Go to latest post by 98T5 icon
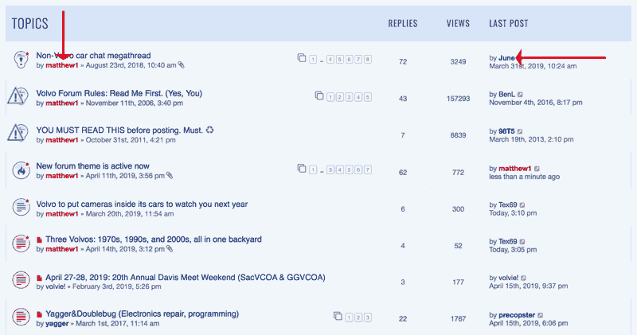637x335 pixels. 520,131
